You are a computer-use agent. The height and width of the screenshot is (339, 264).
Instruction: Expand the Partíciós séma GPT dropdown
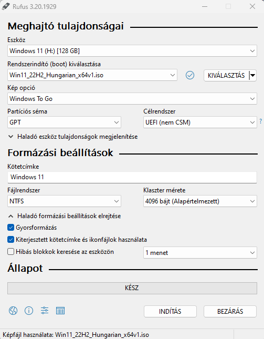[x=64, y=122]
